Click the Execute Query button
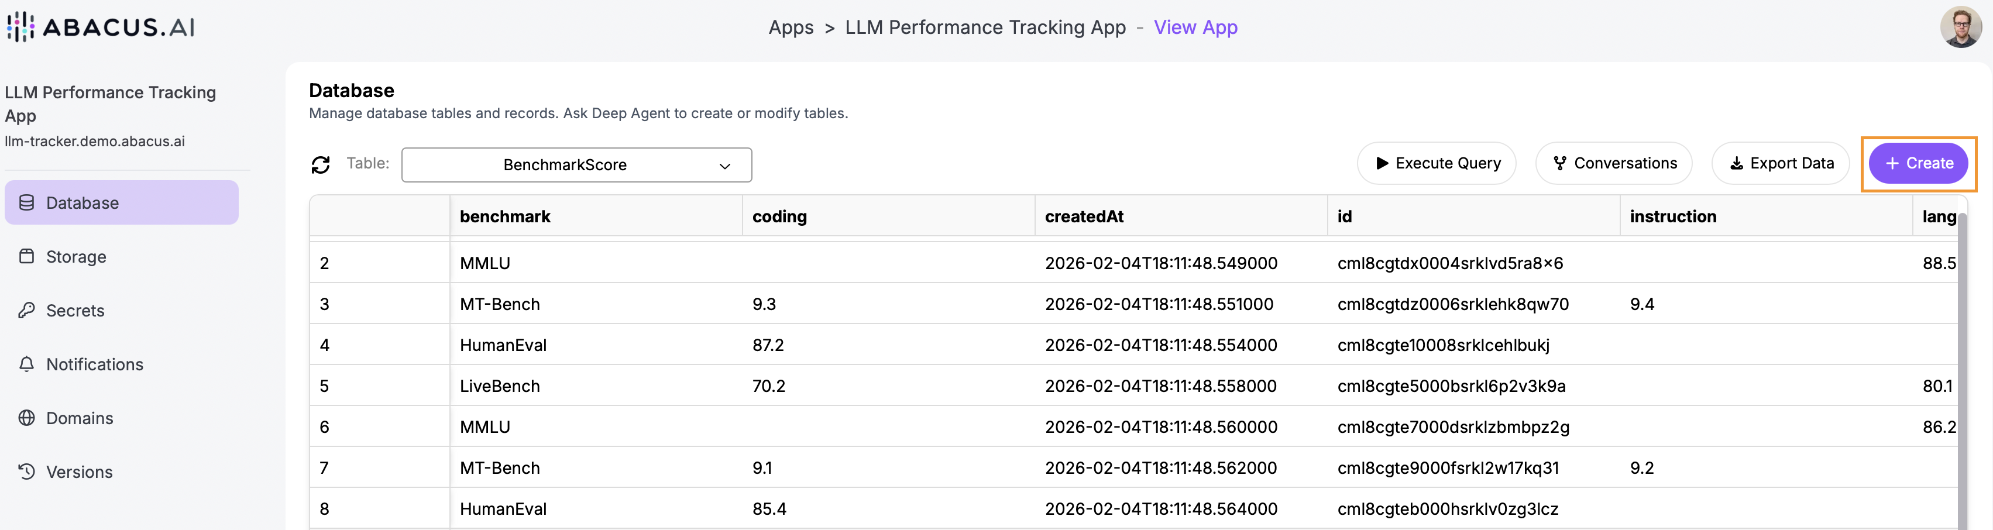Image resolution: width=1993 pixels, height=530 pixels. click(1437, 163)
